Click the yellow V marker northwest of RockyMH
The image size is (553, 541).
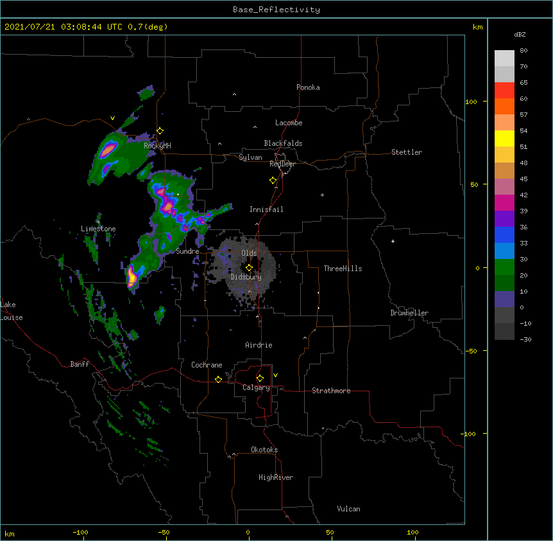(112, 118)
